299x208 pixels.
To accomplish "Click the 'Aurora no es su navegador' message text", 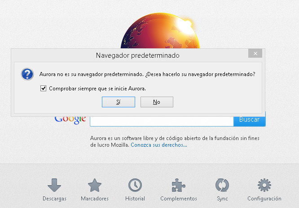I will 147,74.
